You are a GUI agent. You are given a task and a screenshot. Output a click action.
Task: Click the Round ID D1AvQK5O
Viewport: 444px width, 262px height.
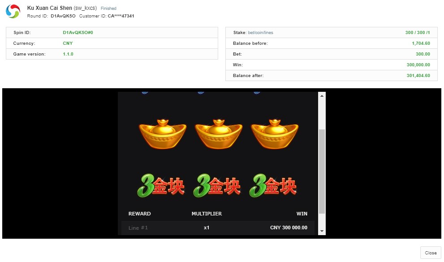coord(63,16)
